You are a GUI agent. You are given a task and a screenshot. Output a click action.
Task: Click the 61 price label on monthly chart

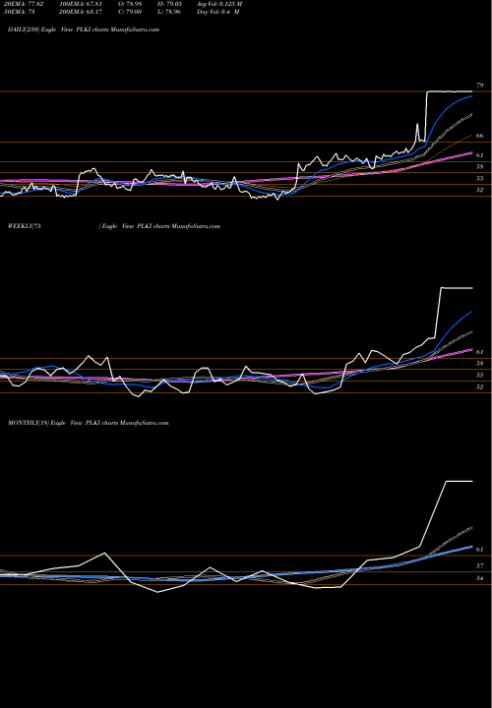pos(480,550)
